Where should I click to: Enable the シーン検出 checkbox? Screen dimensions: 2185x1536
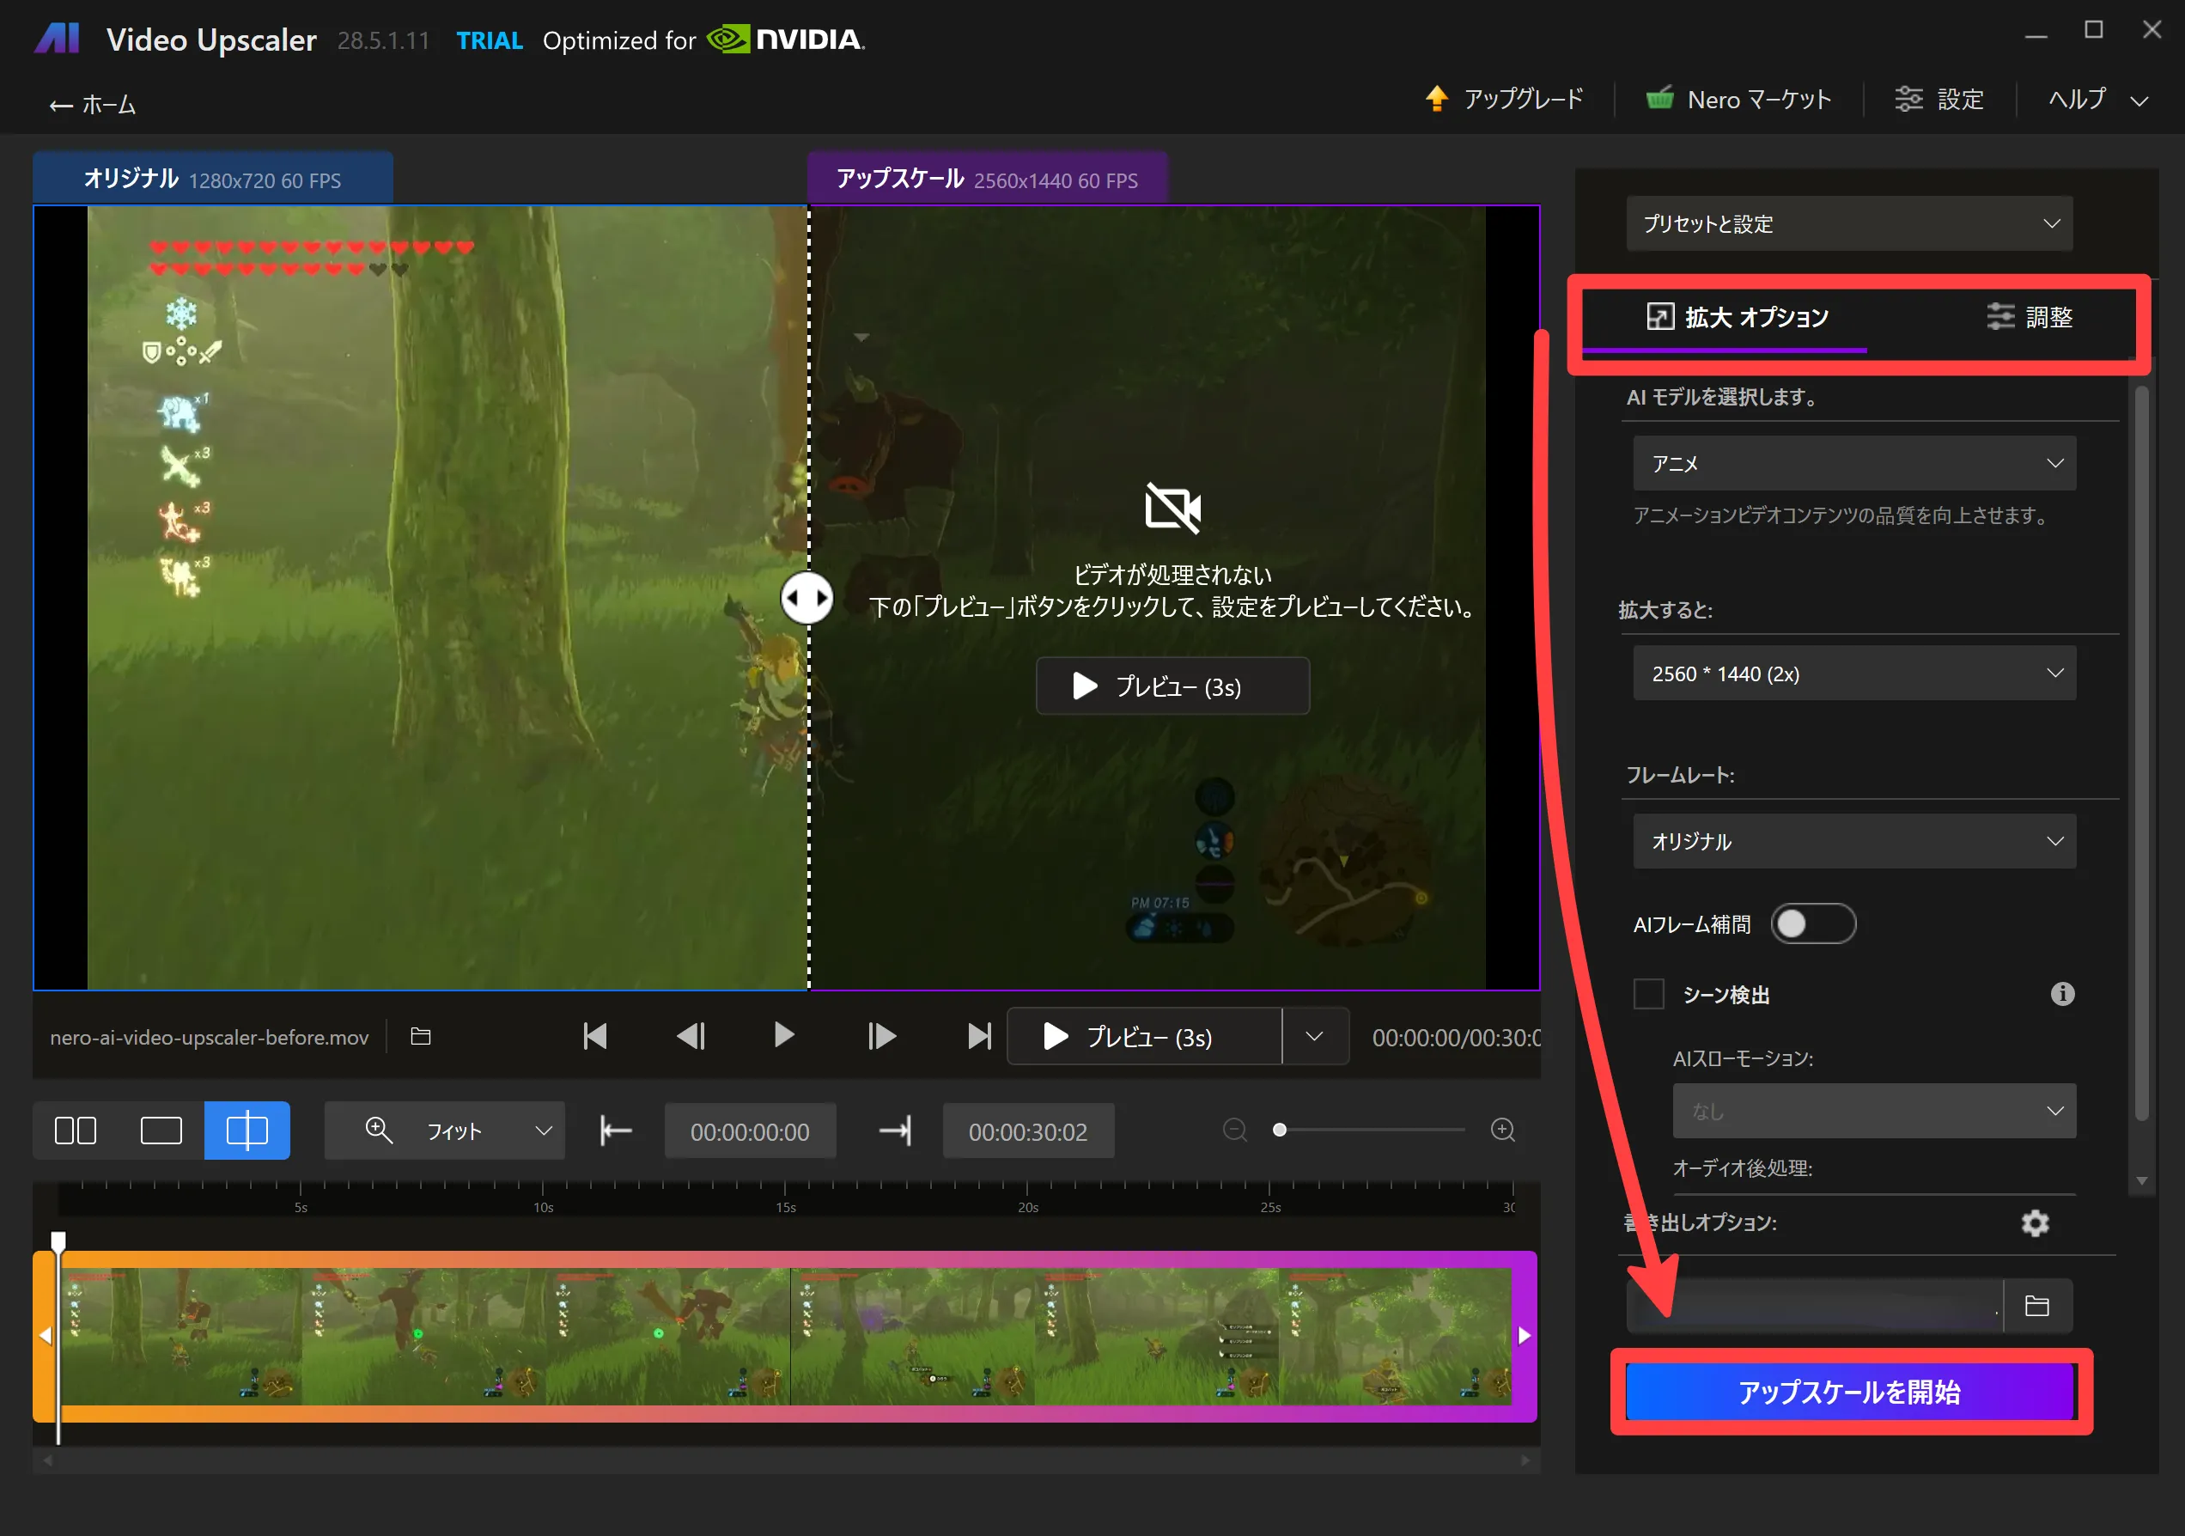[x=1648, y=995]
